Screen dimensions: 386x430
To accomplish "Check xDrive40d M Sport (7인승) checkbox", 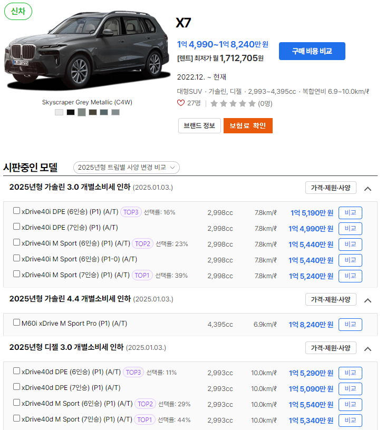I will click(x=16, y=418).
